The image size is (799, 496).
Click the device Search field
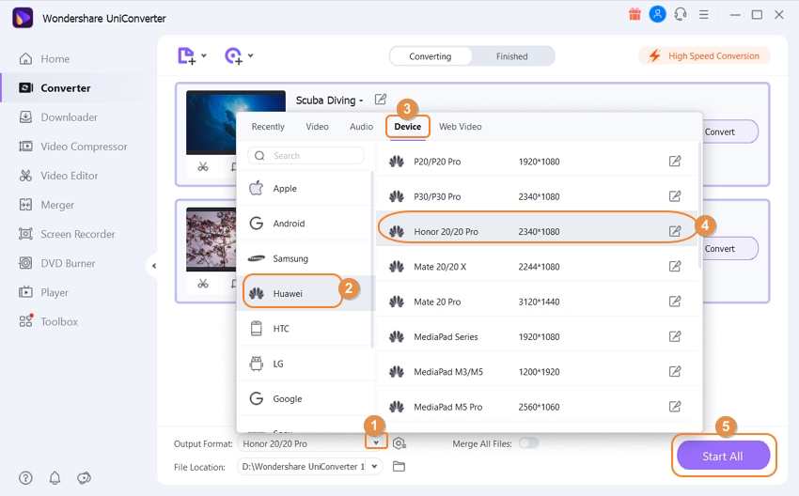306,155
